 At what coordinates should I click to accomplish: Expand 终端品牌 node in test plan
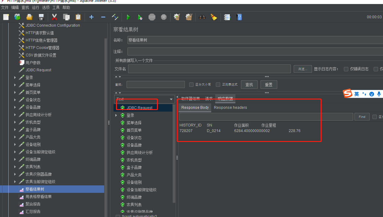point(15,159)
